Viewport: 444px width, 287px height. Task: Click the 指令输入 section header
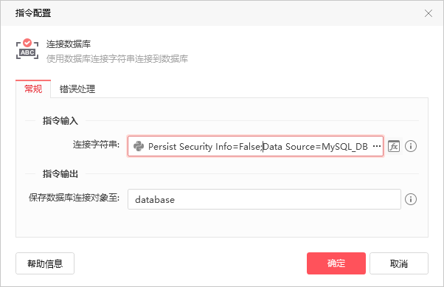[60, 121]
